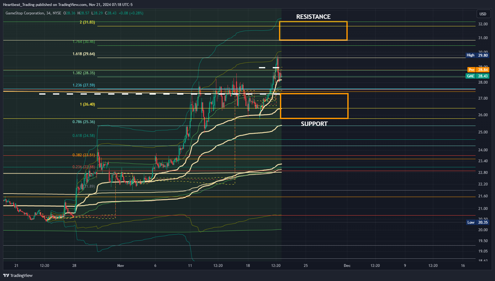Click the 0.382 (23.51) Fibonacci level label
The image size is (495, 281).
click(84, 155)
